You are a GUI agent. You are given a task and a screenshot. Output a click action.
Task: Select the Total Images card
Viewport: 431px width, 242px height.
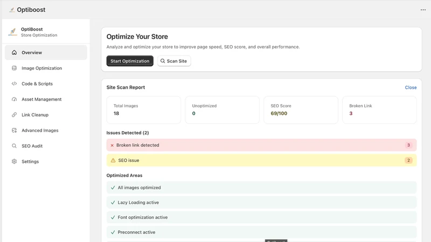(x=143, y=110)
